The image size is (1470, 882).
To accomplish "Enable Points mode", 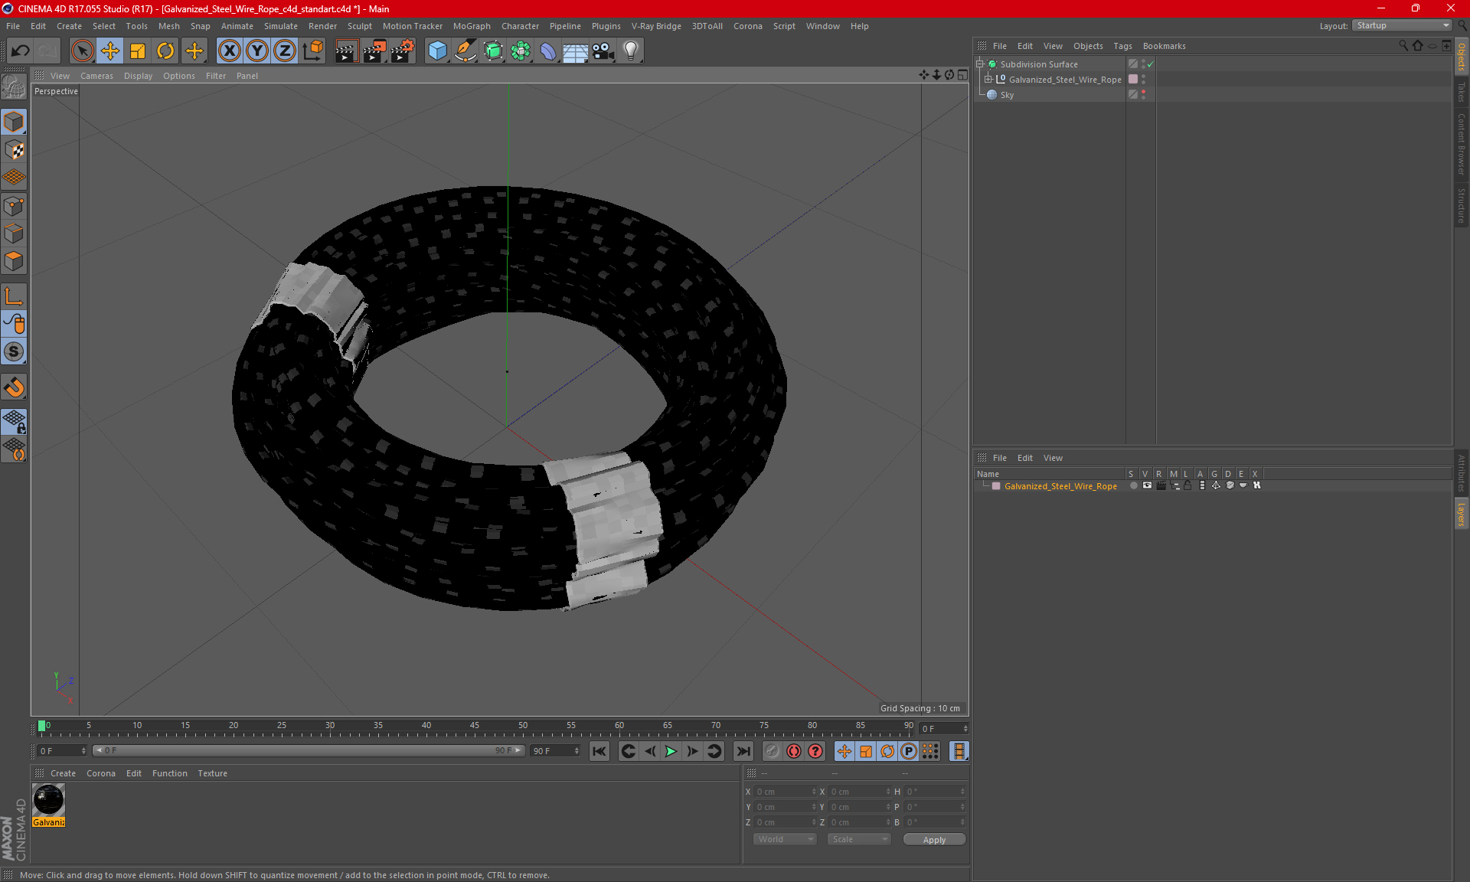I will pos(14,206).
